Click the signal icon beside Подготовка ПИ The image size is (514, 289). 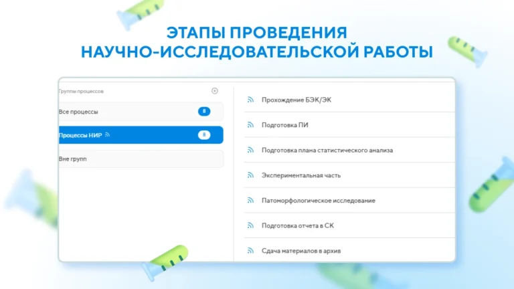pyautogui.click(x=250, y=125)
